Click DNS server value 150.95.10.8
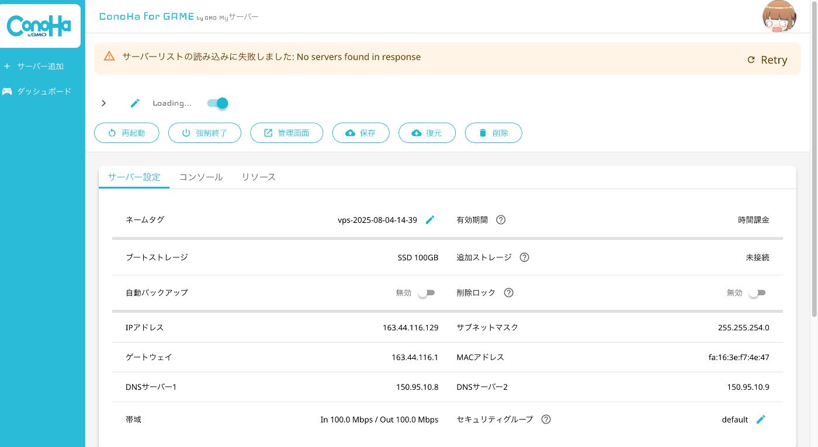Viewport: 818px width, 447px height. coord(417,387)
